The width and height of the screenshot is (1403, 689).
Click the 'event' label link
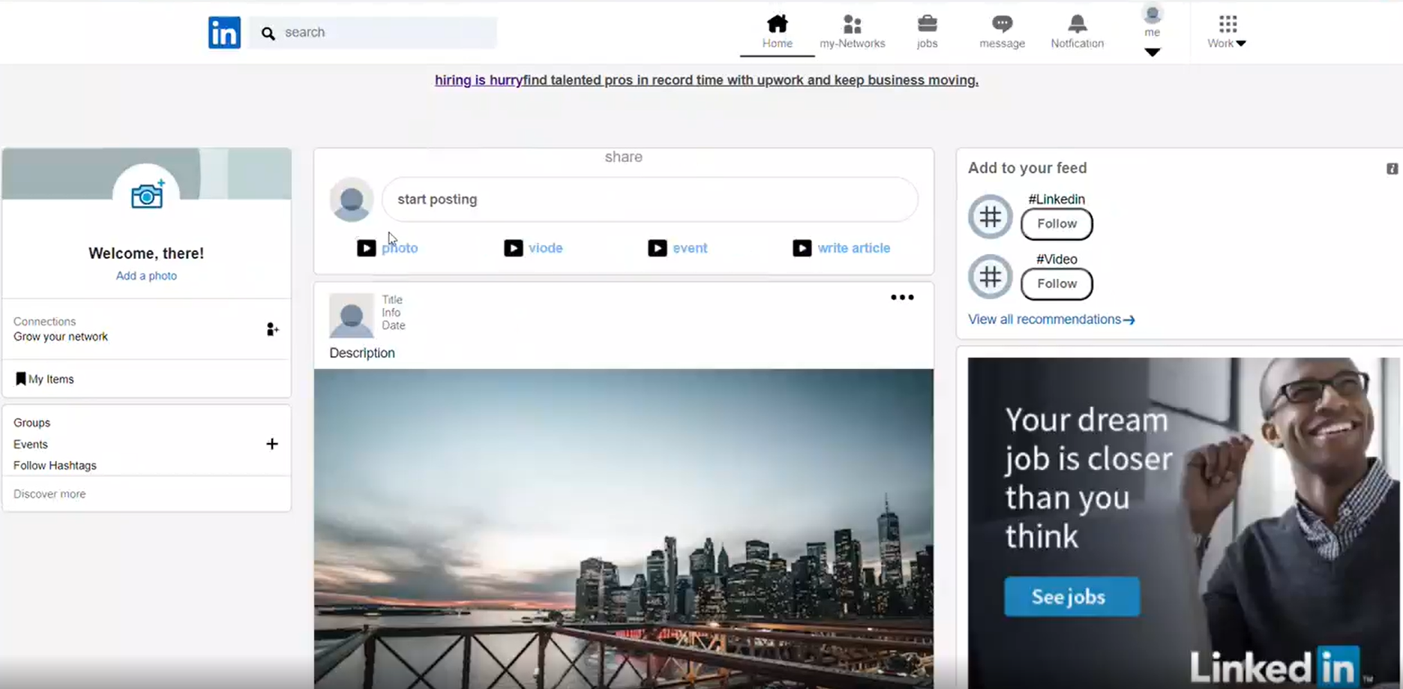(x=690, y=248)
